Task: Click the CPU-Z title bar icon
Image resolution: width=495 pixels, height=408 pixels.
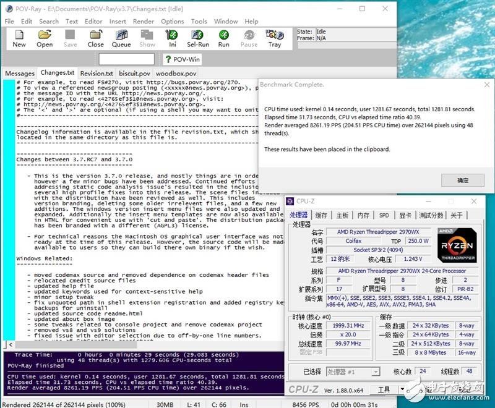Action: [290, 201]
